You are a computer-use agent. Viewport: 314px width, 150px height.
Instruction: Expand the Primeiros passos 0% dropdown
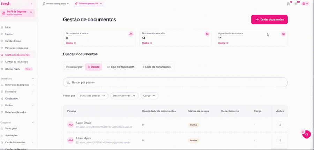pyautogui.click(x=89, y=3)
